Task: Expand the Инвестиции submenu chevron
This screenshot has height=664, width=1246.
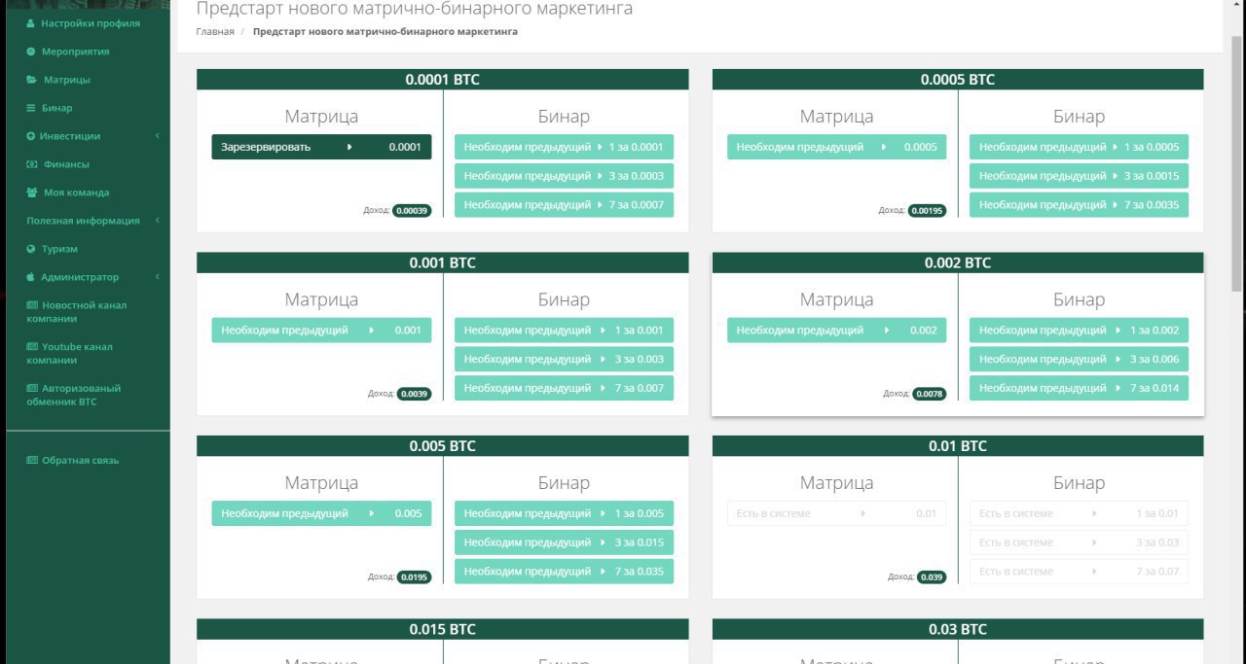Action: 158,136
